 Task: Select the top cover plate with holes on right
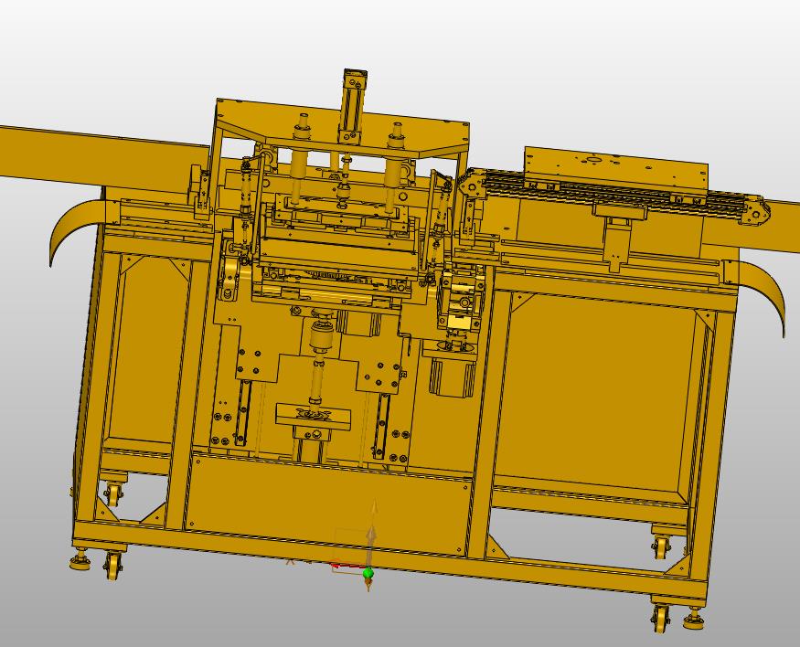coord(616,169)
